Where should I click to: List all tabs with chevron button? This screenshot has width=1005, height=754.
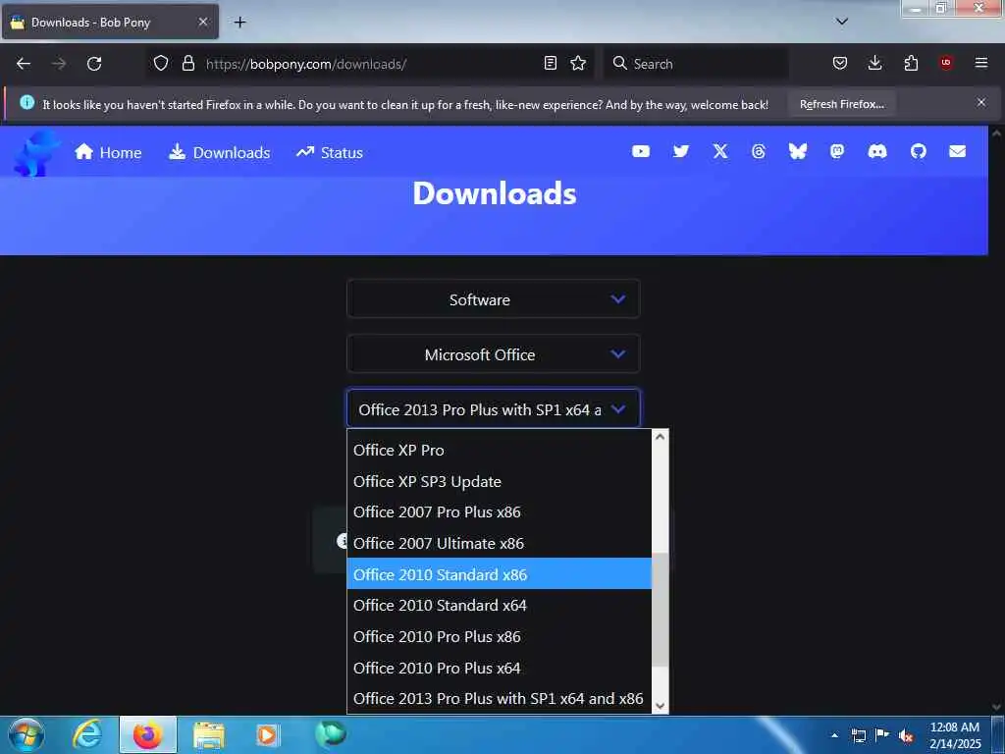tap(841, 22)
